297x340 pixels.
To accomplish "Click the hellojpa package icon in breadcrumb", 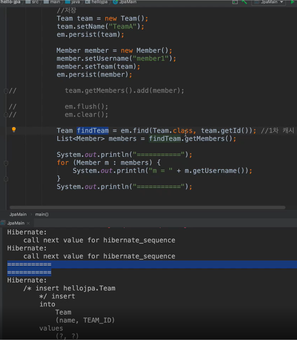I will 87,2.
